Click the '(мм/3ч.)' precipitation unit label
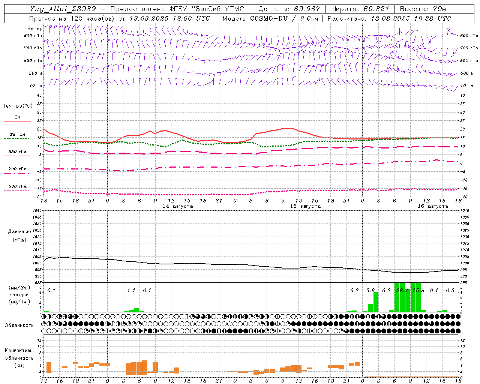This screenshot has width=480, height=384. click(19, 288)
